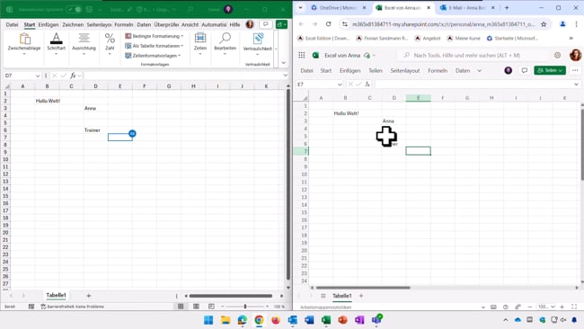Bookmark this page with the star icon
Screen dimensions: 584x329
click(x=544, y=24)
